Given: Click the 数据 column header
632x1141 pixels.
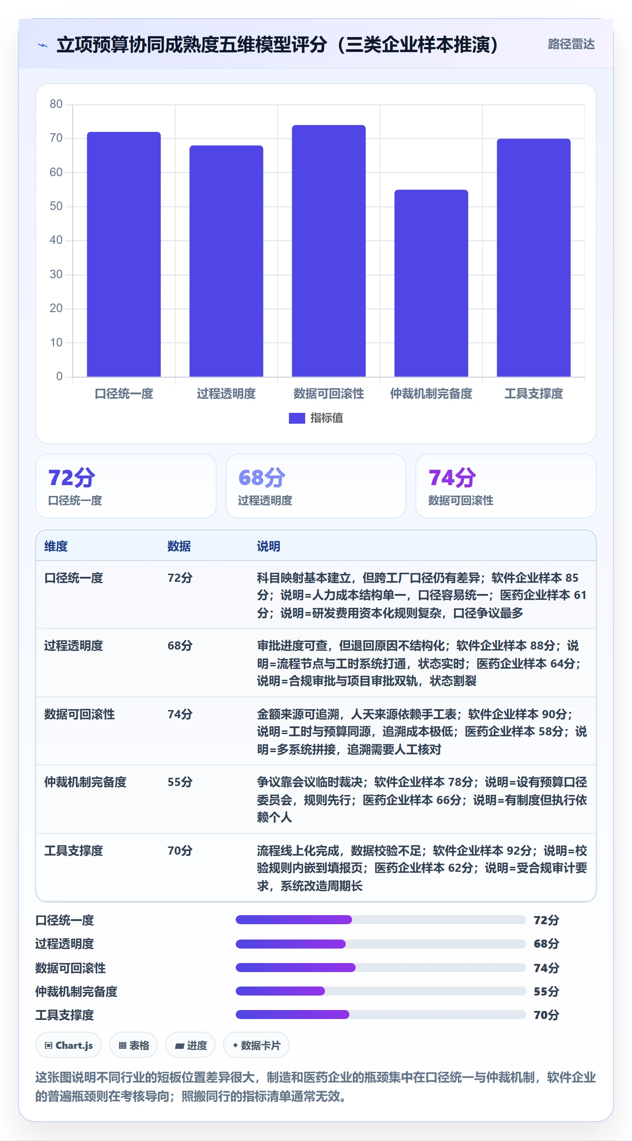Looking at the screenshot, I should click(x=179, y=546).
